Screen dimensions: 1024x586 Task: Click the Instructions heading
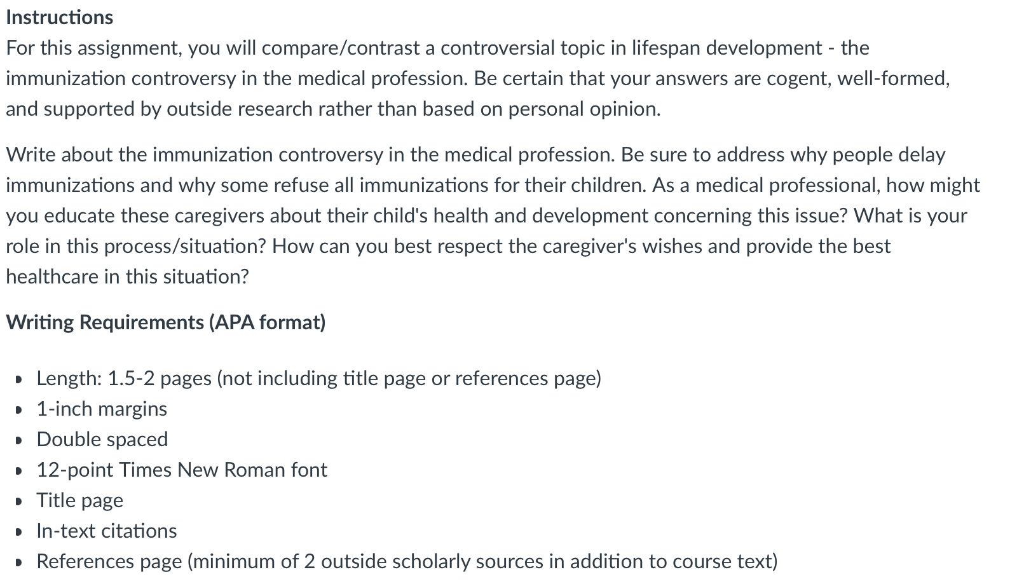pos(59,17)
